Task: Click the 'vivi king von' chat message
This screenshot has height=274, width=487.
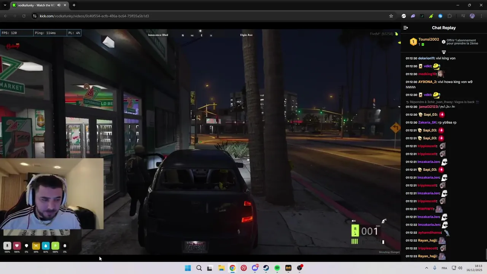Action: [x=446, y=58]
